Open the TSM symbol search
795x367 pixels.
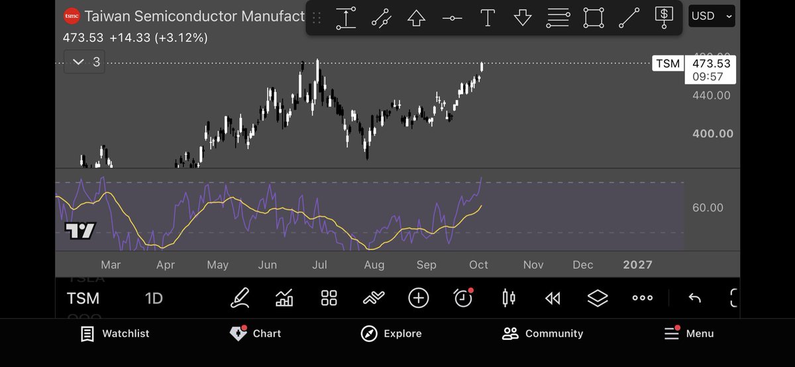click(x=83, y=298)
